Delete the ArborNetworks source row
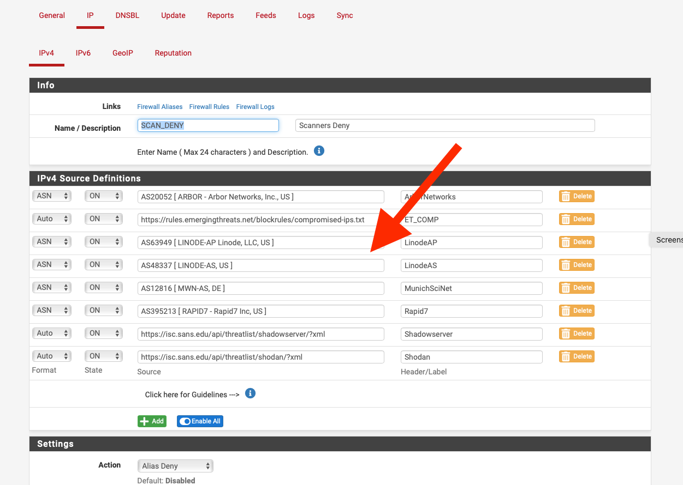Image resolution: width=683 pixels, height=485 pixels. point(577,196)
